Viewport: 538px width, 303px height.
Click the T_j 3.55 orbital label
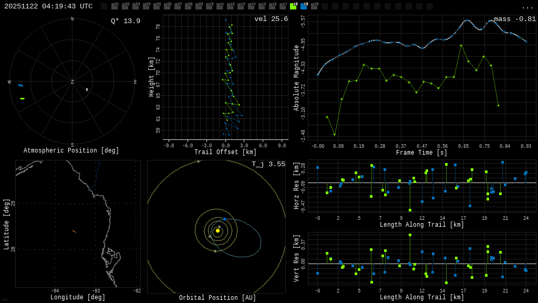click(268, 165)
